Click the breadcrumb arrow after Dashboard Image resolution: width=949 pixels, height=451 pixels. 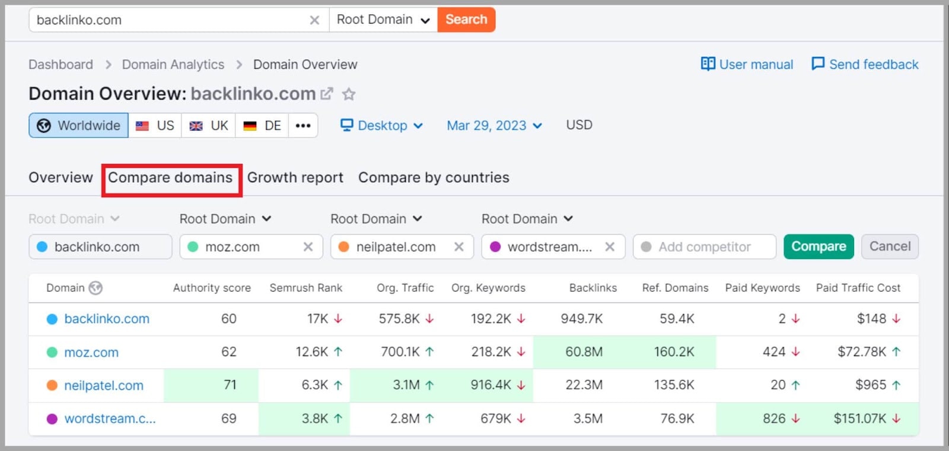(x=108, y=65)
